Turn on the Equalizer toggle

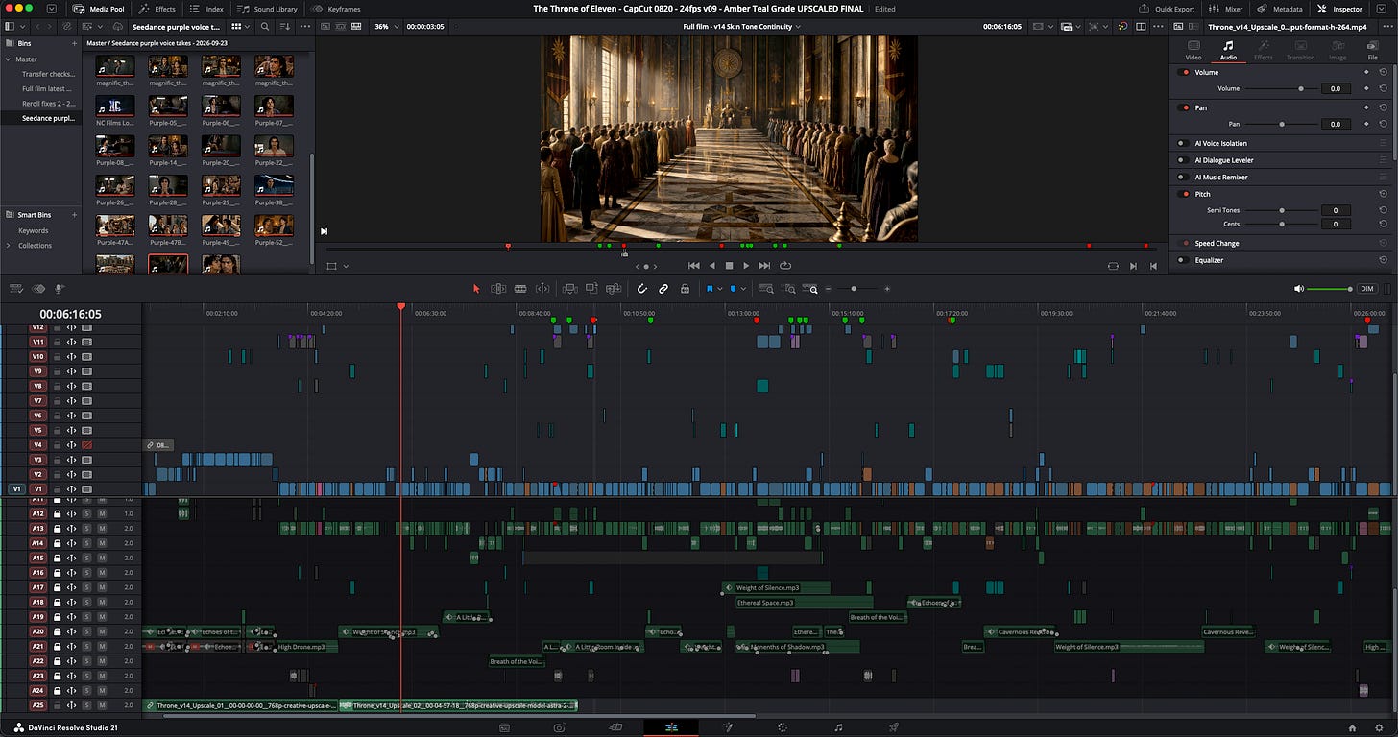(x=1184, y=260)
